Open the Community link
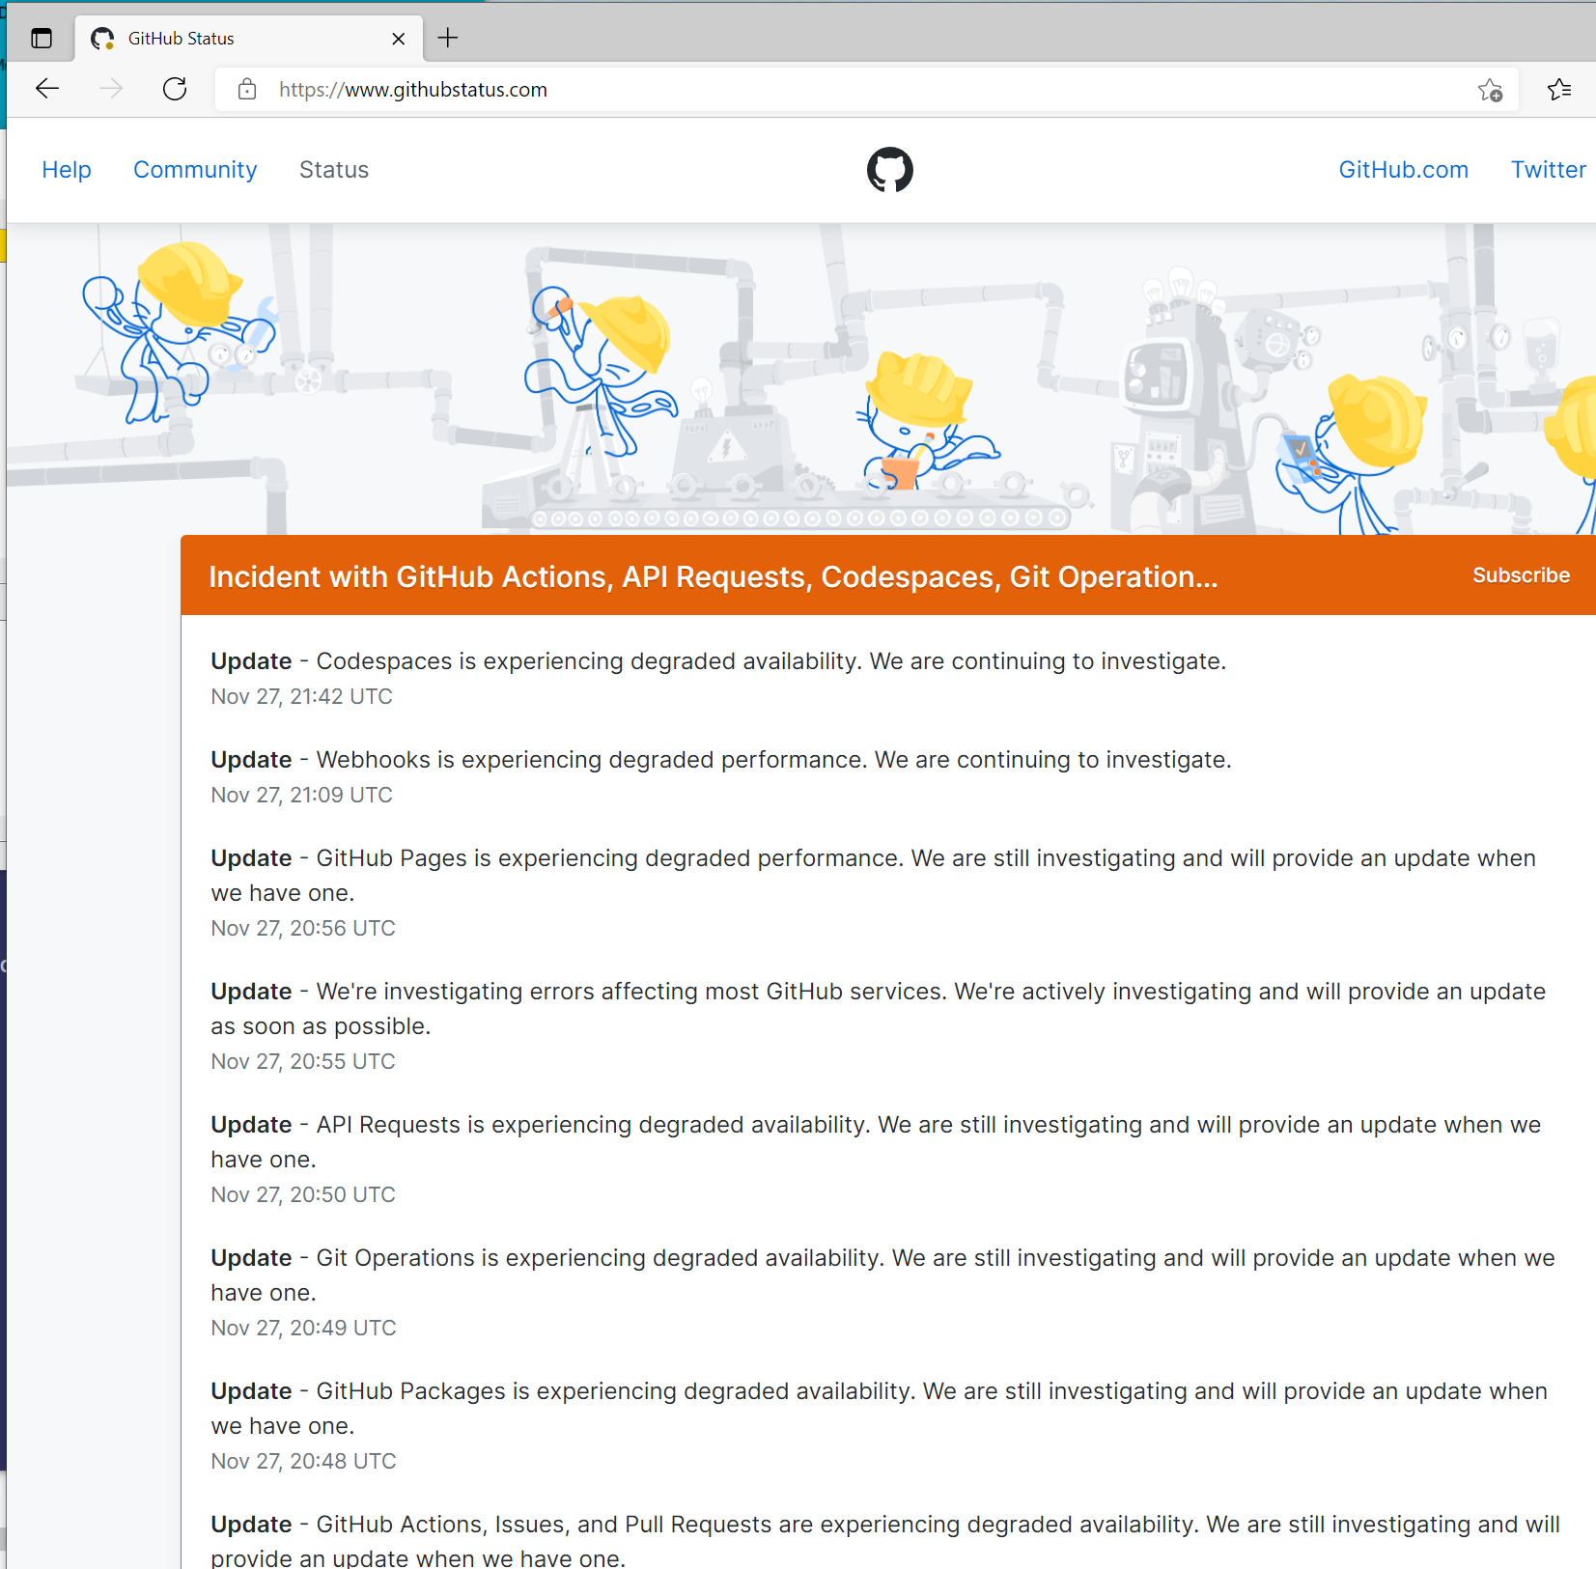Image resolution: width=1596 pixels, height=1569 pixels. tap(195, 170)
